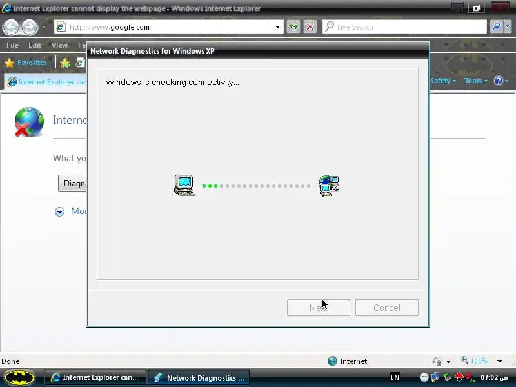
Task: Click the red arrow tray icon
Action: 459,377
